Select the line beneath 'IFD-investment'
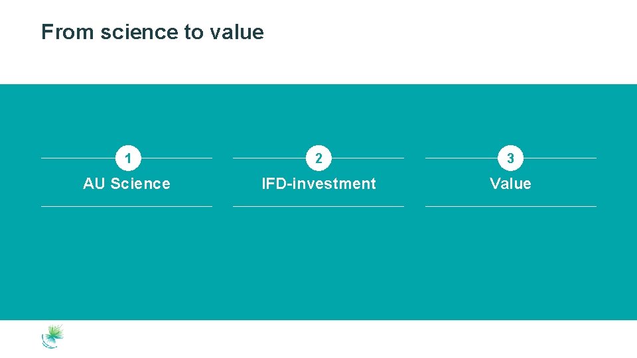Viewport: 637px width, 358px height. (318, 206)
